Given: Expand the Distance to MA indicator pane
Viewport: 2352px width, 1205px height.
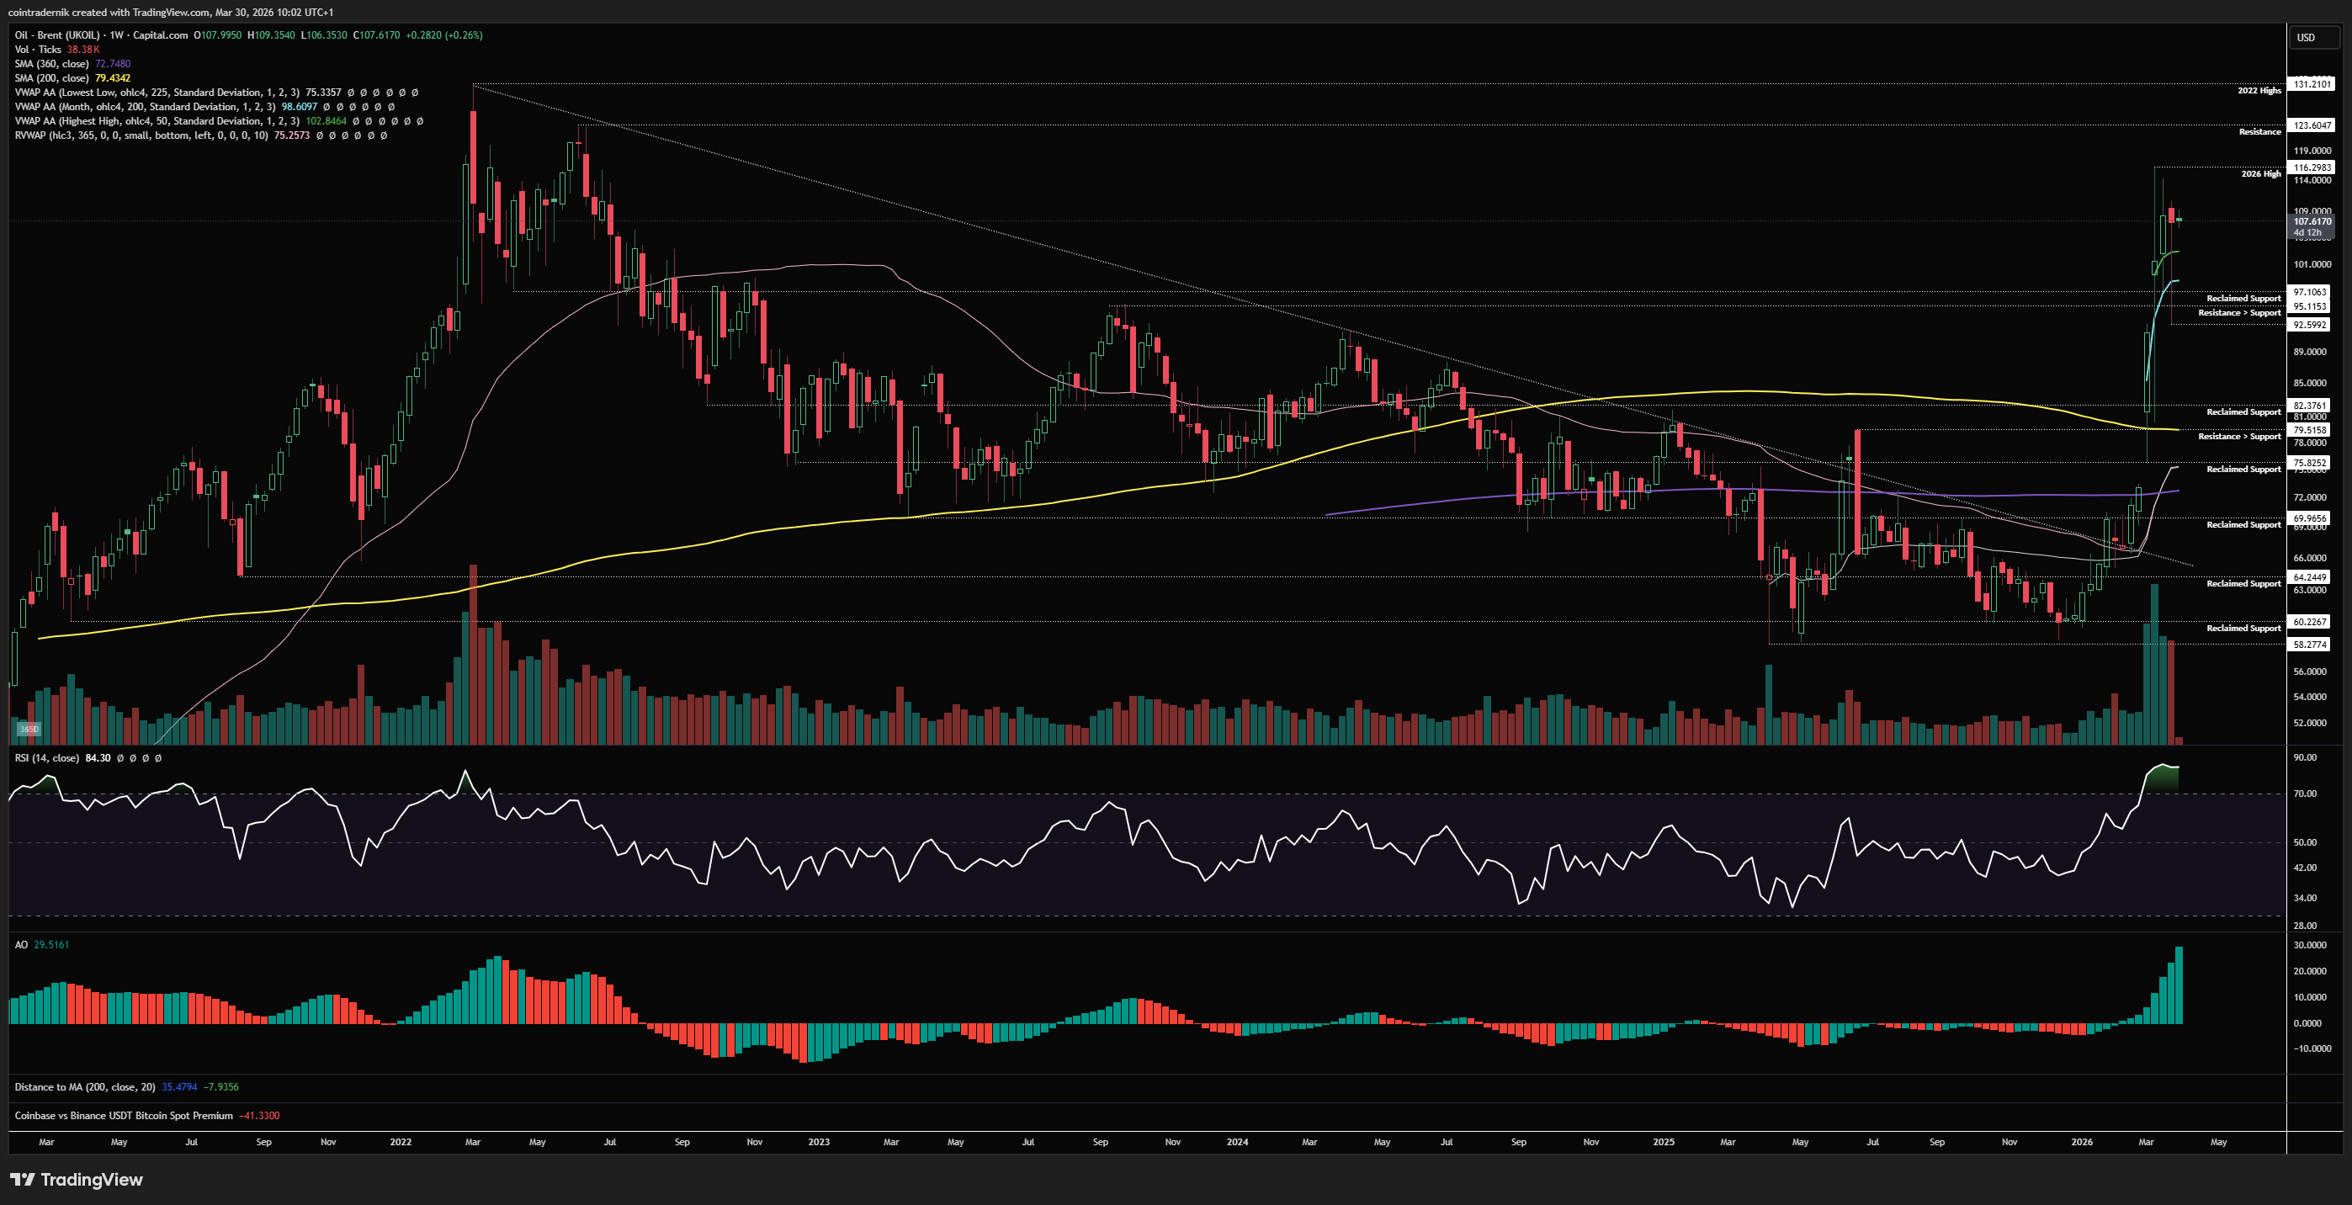Looking at the screenshot, I should (x=84, y=1086).
